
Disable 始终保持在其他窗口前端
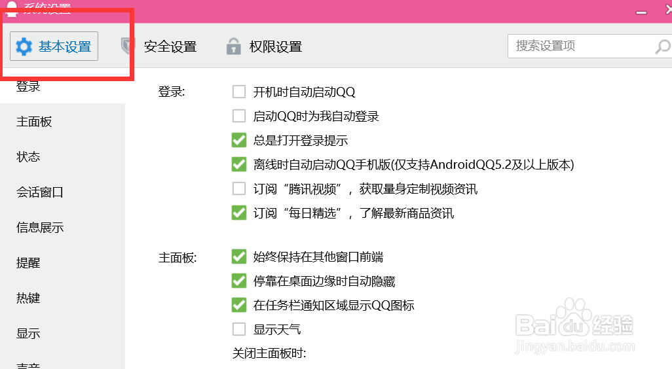(x=238, y=257)
